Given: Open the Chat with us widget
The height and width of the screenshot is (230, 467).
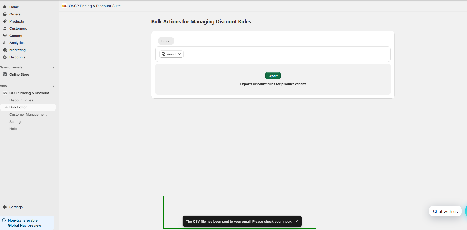Looking at the screenshot, I should pyautogui.click(x=445, y=211).
